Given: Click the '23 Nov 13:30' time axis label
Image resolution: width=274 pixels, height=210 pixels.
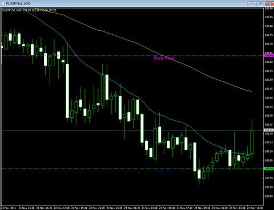Looking at the screenshot, I should coord(26,208).
